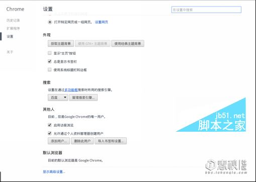
Task: Click the only Google Chrome user text
Action: 77,117
